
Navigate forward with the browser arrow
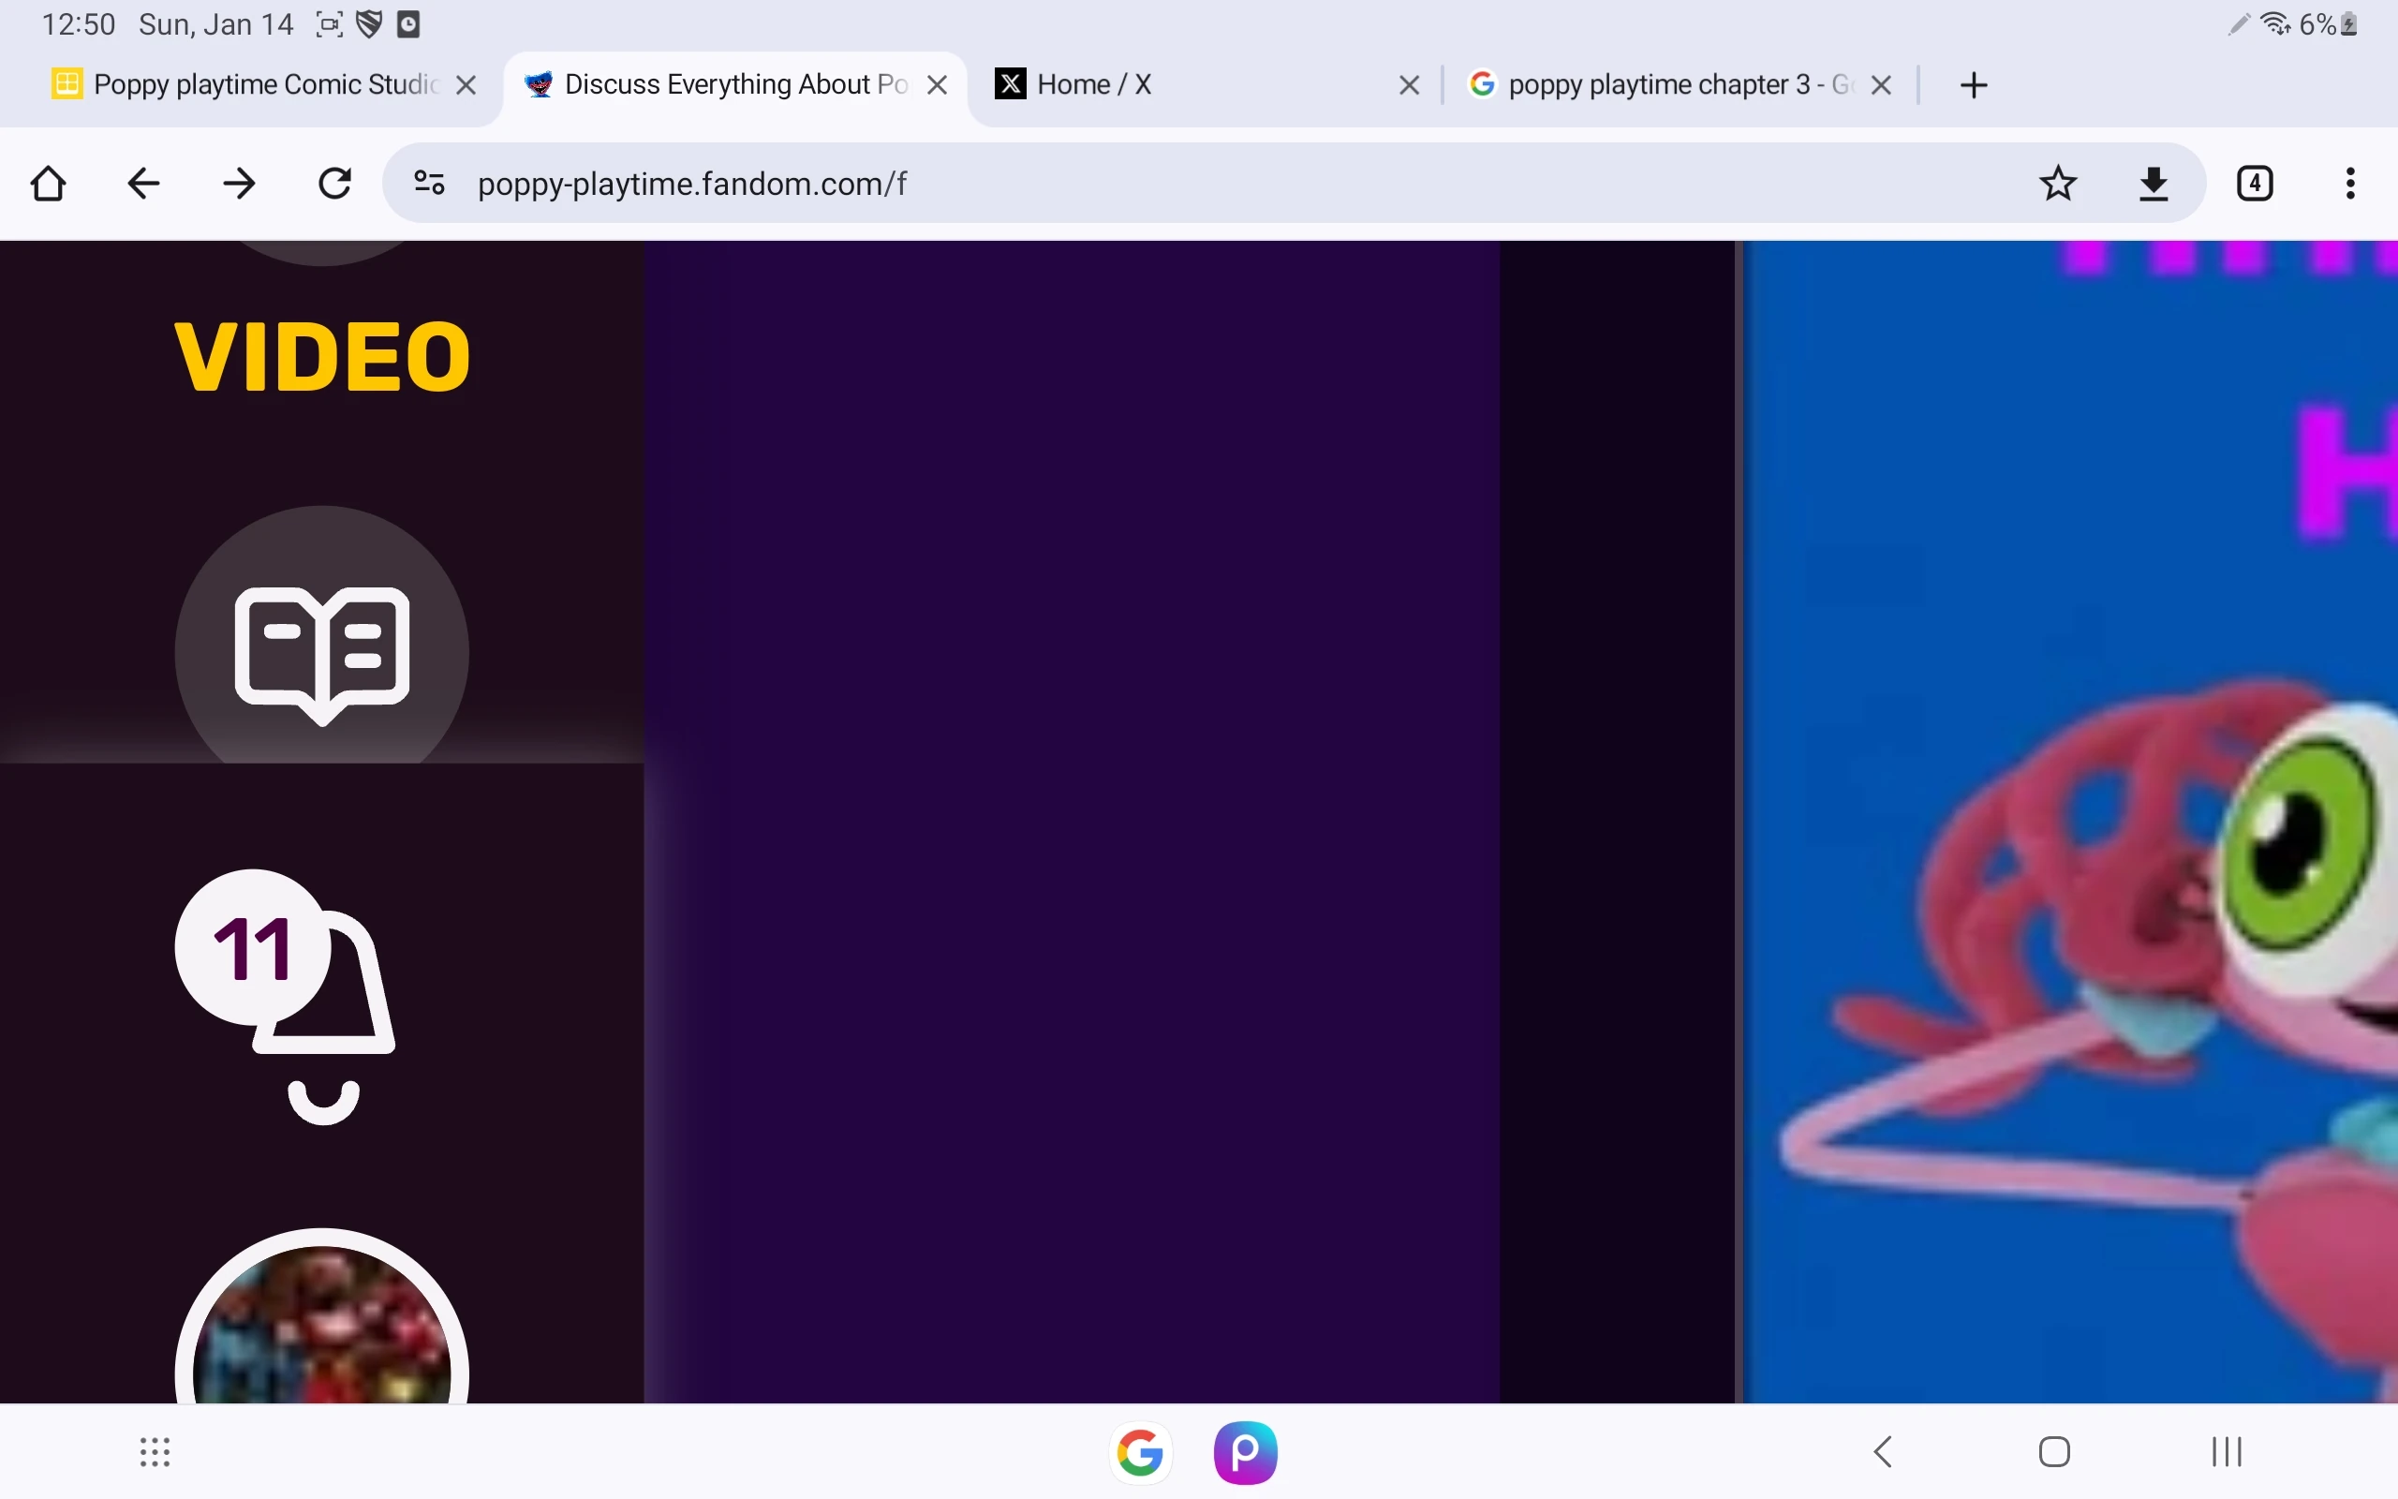239,184
